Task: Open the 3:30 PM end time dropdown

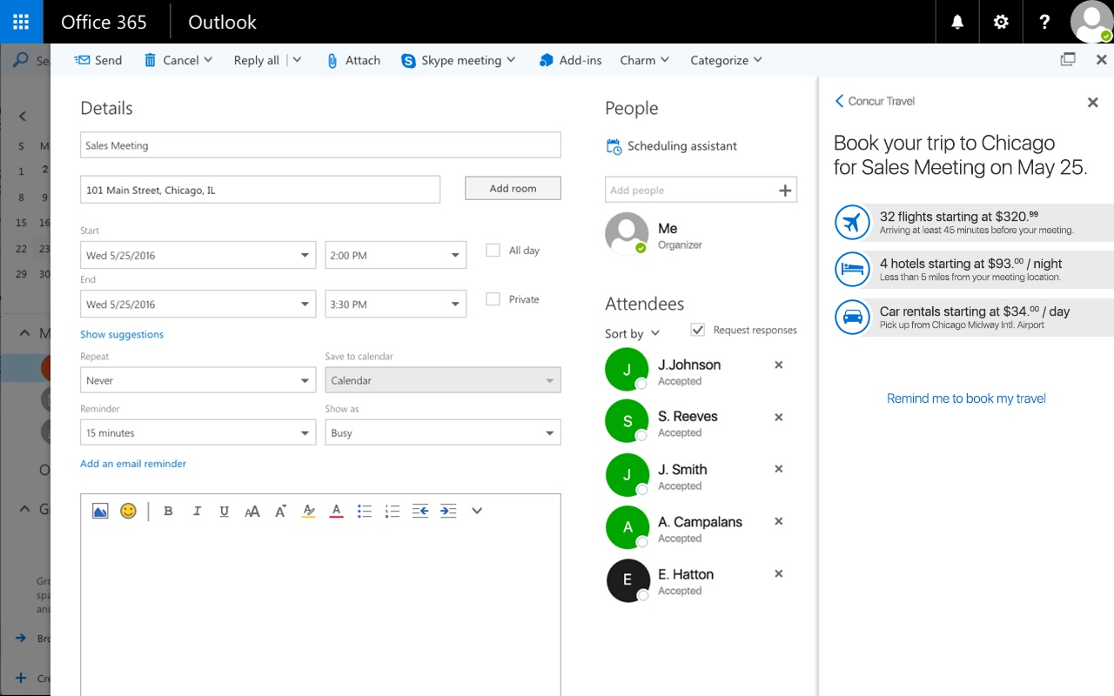Action: coord(396,304)
